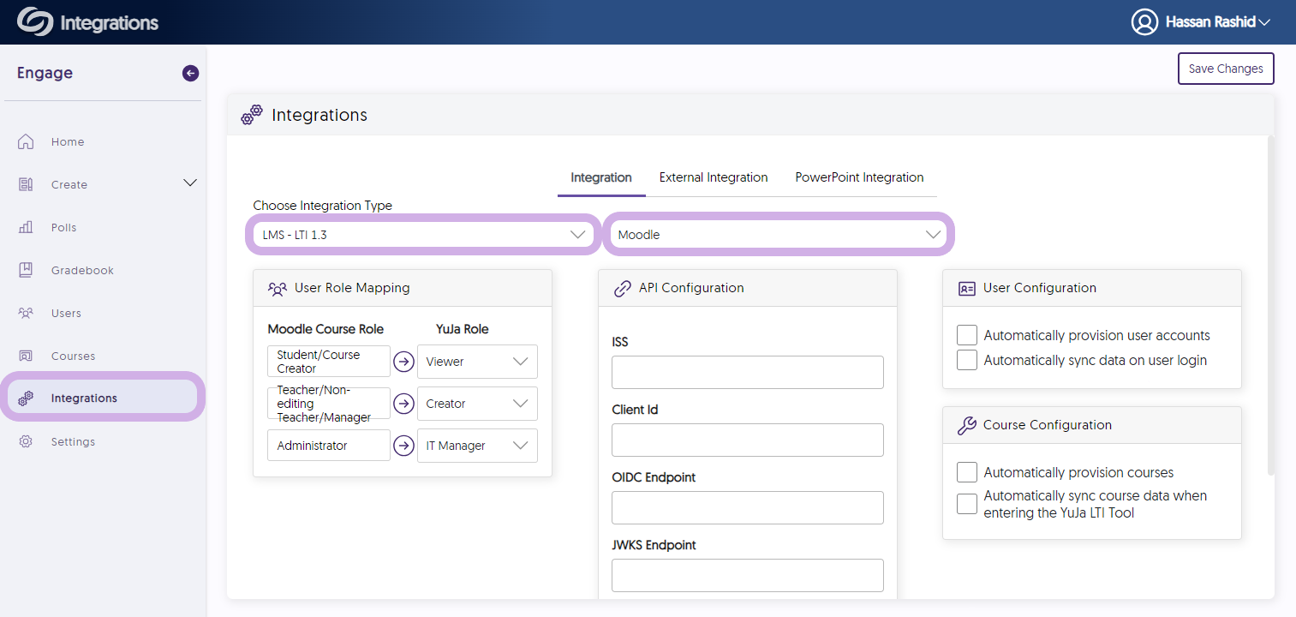This screenshot has height=617, width=1296.
Task: Click the arrow icon beside Teacher/Non-editing Teacher
Action: [403, 404]
